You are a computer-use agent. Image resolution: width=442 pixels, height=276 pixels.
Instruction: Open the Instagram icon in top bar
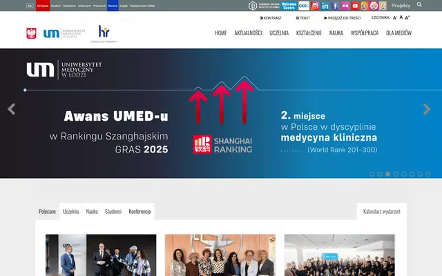(x=315, y=6)
